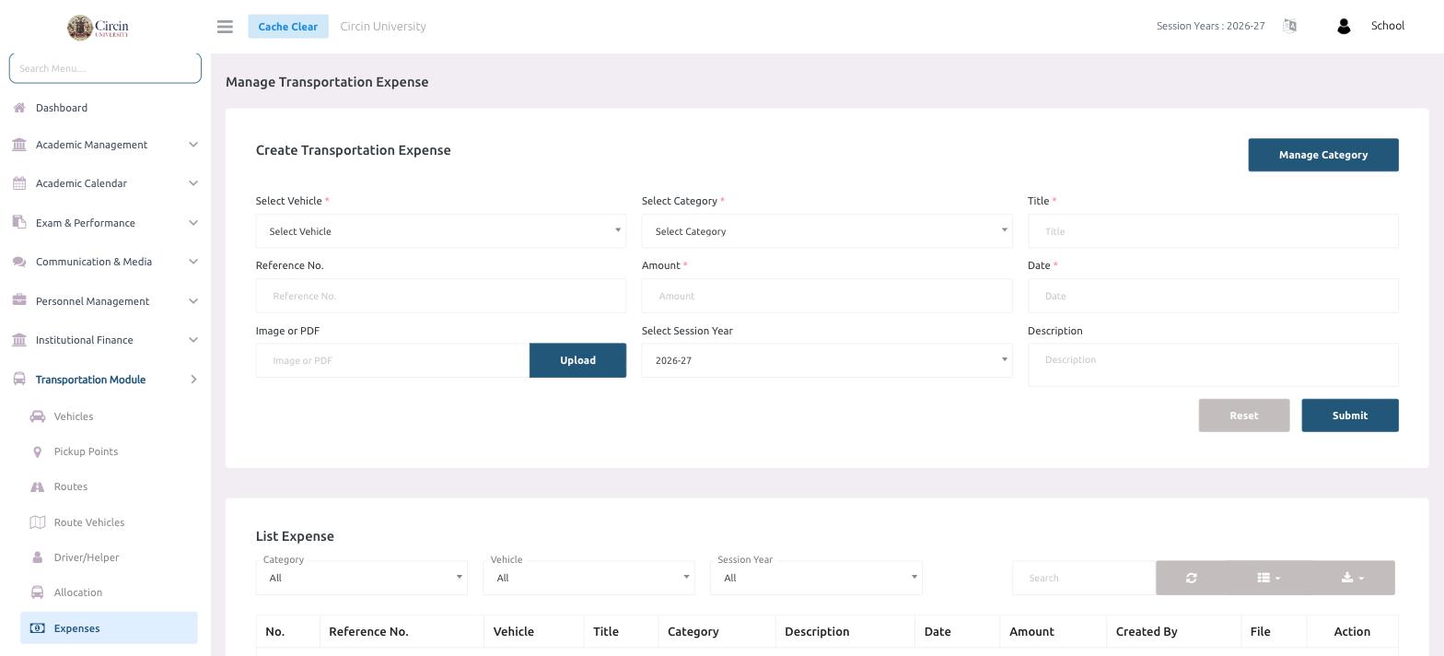Click the Manage Category button
1444x656 pixels.
pos(1323,155)
